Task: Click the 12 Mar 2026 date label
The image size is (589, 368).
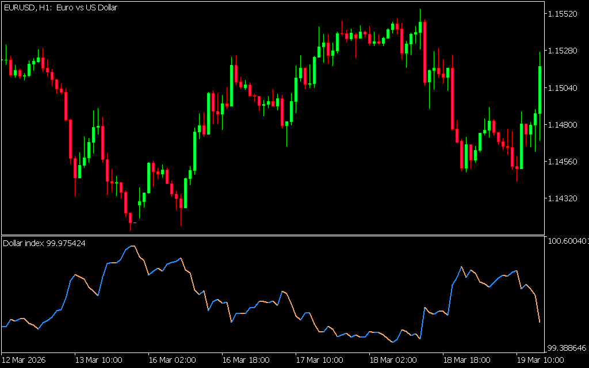Action: click(24, 360)
